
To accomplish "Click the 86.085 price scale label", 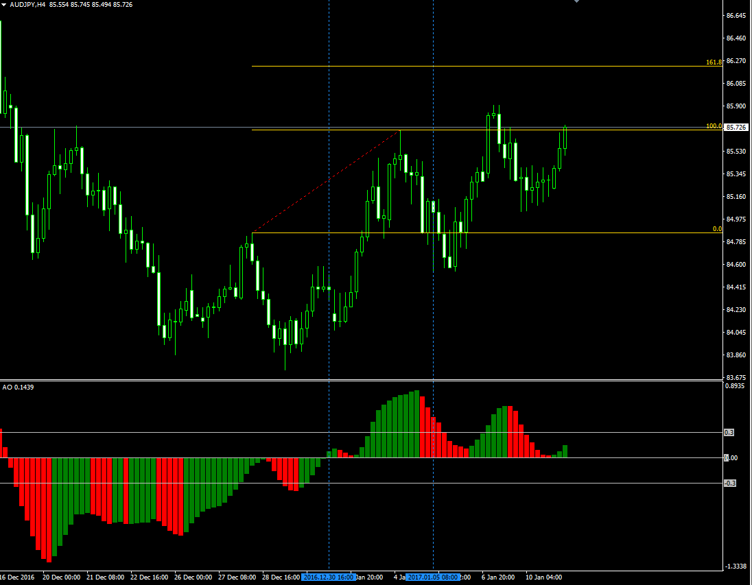I will [x=736, y=84].
